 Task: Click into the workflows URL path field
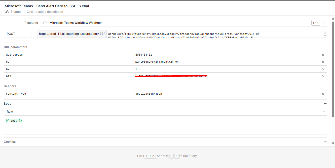point(215,34)
